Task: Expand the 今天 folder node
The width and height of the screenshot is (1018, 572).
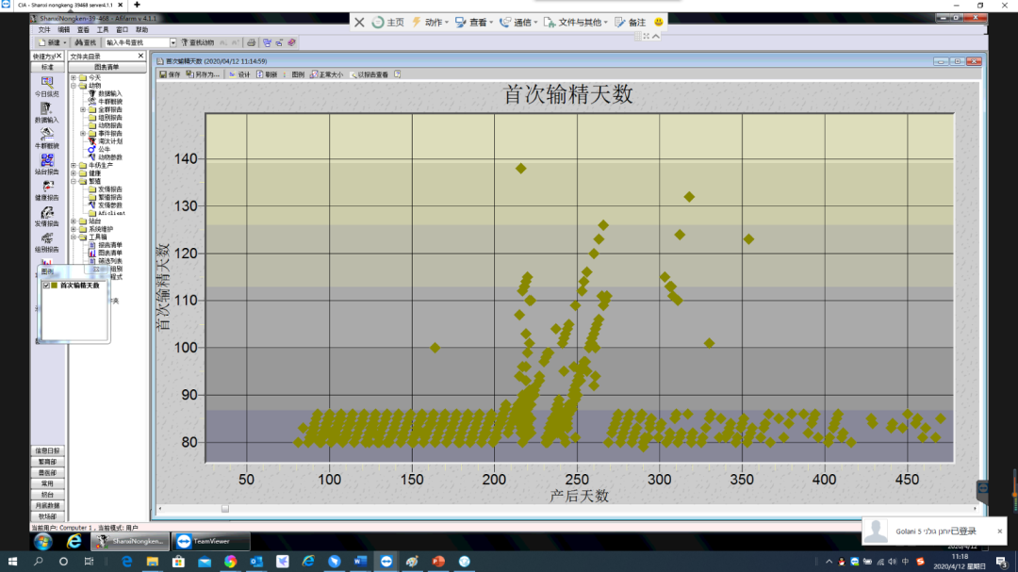Action: click(x=74, y=78)
